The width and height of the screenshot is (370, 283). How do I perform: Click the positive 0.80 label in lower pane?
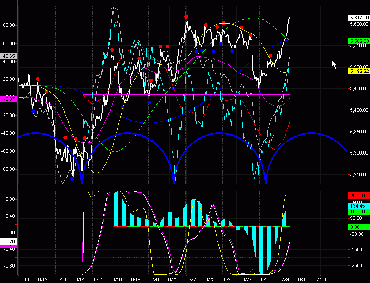[10, 200]
